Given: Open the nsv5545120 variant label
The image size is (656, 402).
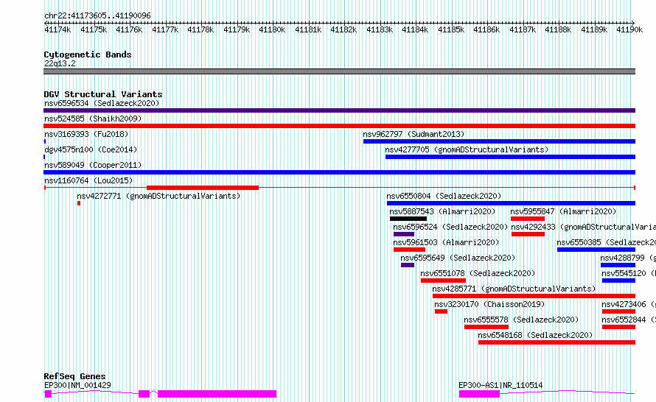Looking at the screenshot, I should point(629,273).
